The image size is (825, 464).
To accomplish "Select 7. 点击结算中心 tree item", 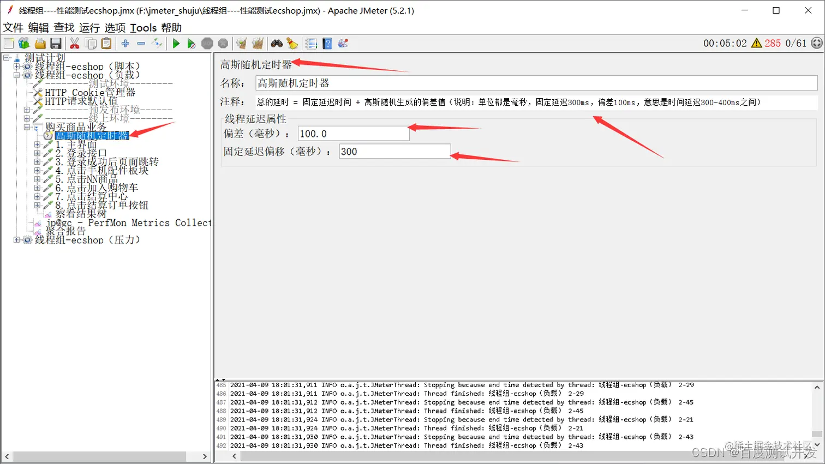I will (x=92, y=196).
